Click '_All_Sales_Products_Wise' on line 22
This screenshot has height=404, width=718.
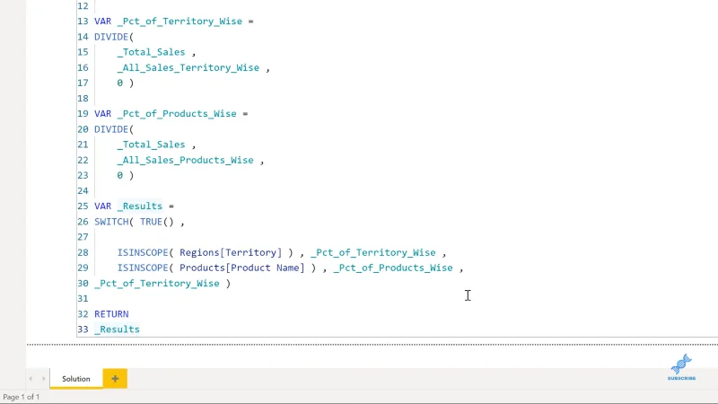(186, 160)
